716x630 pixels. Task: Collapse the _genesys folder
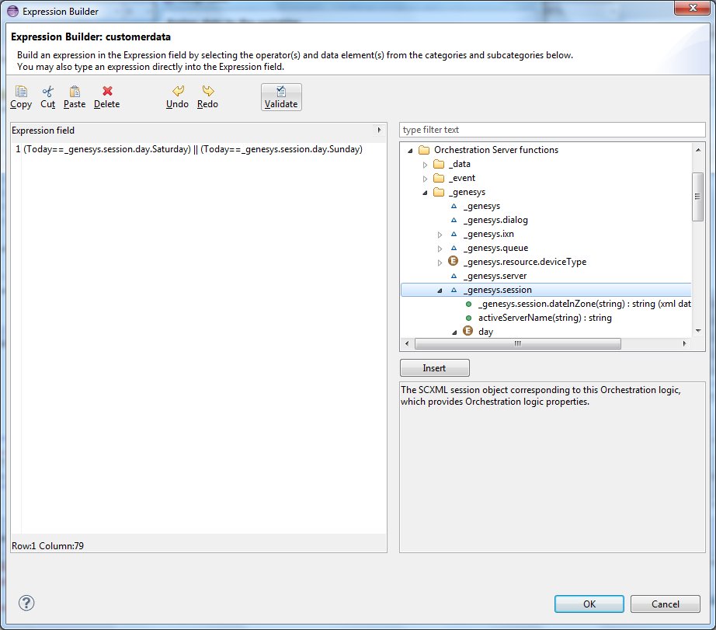425,193
